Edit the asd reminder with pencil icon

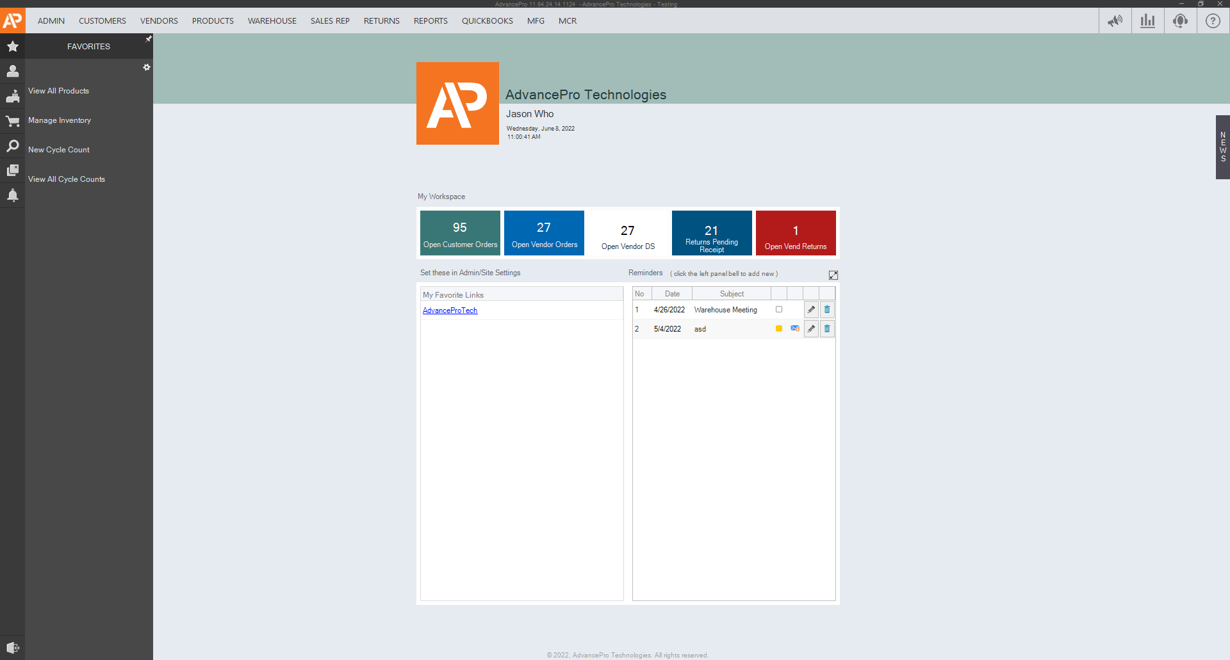(811, 329)
